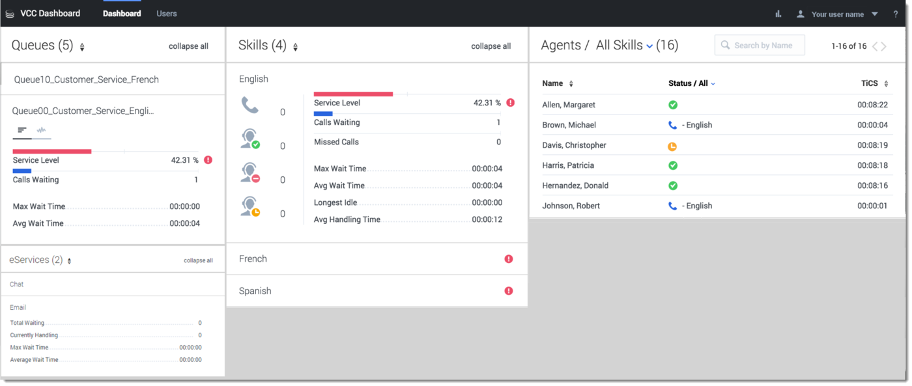Sort queues using the Queues sort arrows
The width and height of the screenshot is (912, 386).
82,47
